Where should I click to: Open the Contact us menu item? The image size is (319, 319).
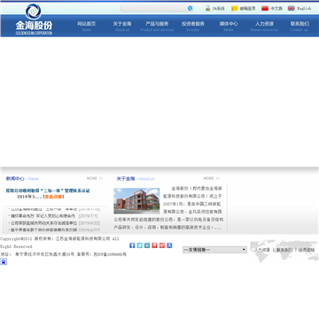300,26
